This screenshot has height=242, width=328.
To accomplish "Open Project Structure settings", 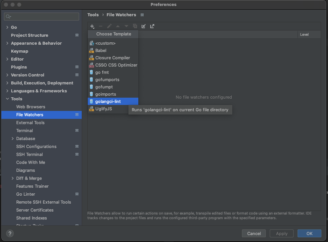I will pos(29,35).
